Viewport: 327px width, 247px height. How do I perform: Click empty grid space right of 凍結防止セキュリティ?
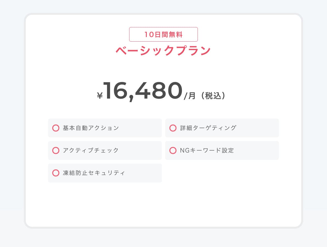point(222,173)
